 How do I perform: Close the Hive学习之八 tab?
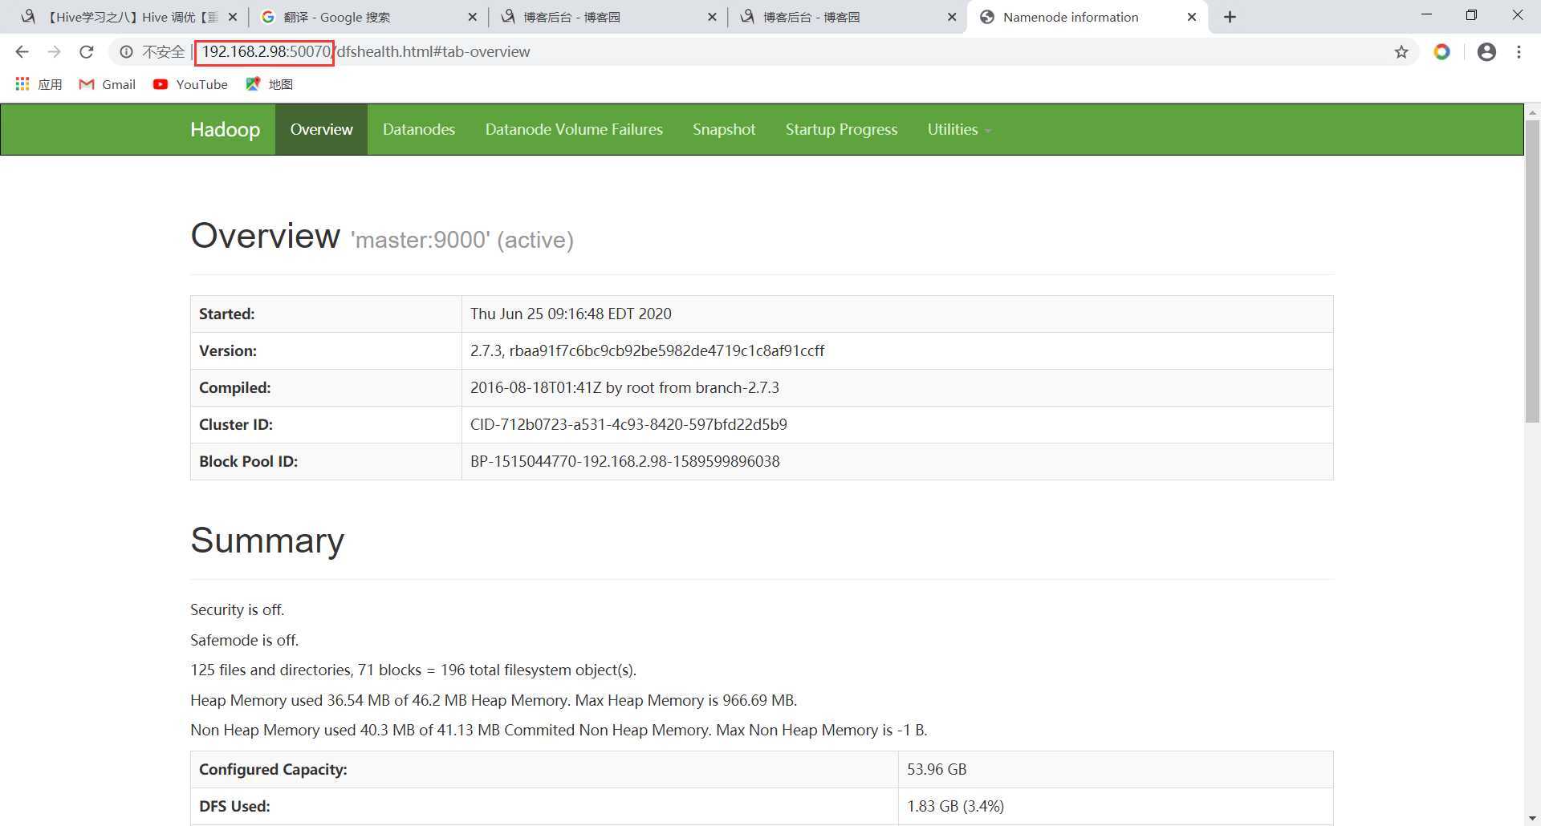click(233, 17)
